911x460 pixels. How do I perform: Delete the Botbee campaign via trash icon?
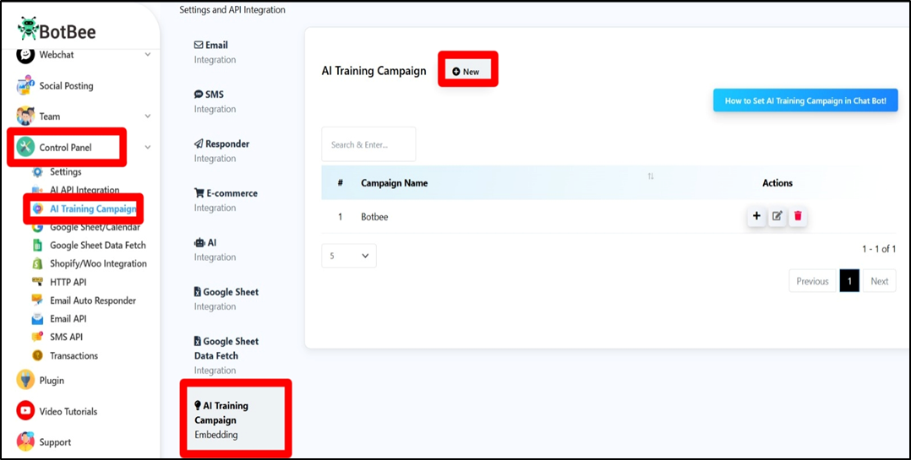click(x=799, y=217)
